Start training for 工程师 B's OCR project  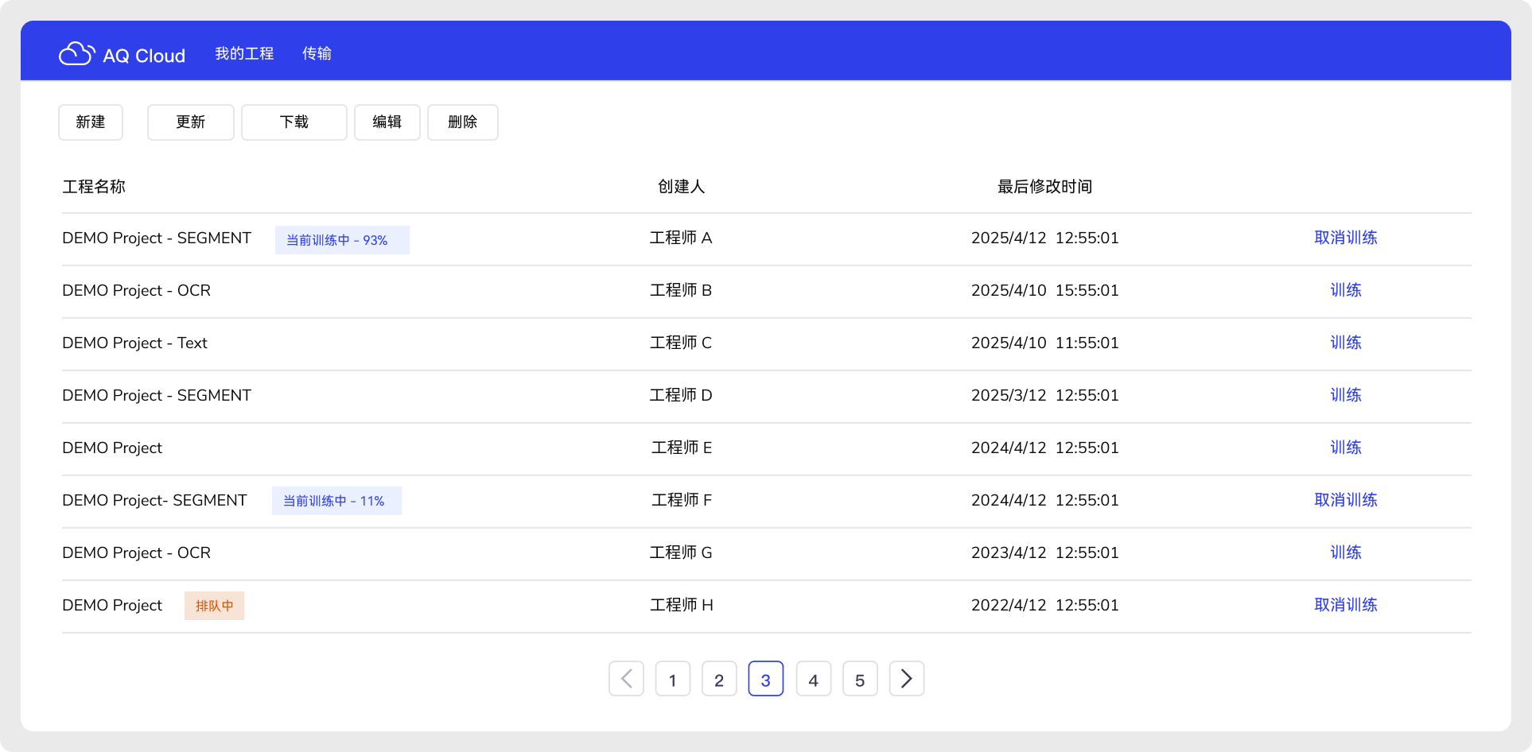tap(1345, 290)
